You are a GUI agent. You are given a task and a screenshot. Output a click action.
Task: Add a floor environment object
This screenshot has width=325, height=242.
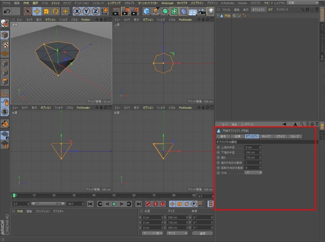tap(193, 12)
